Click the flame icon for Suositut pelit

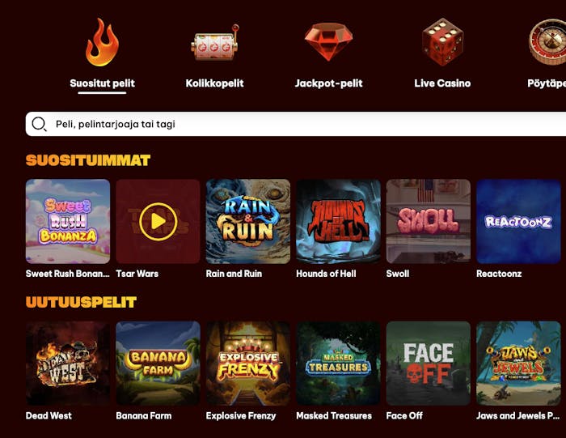[x=102, y=42]
